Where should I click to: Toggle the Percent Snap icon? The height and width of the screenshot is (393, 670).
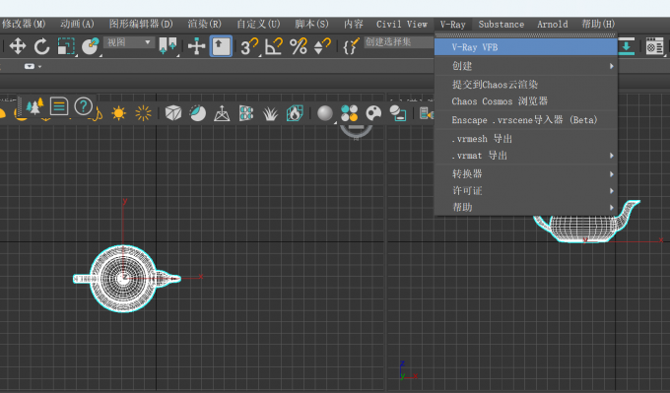299,46
